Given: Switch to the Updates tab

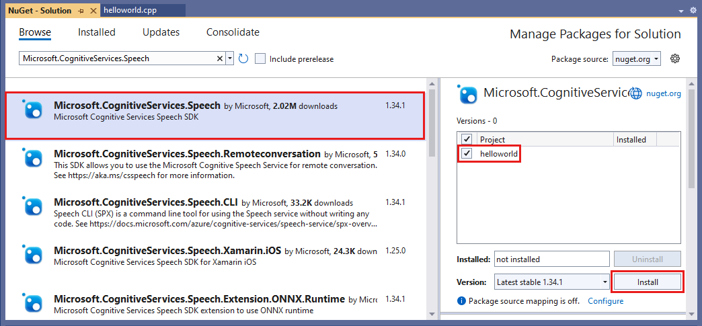Looking at the screenshot, I should pos(161,32).
